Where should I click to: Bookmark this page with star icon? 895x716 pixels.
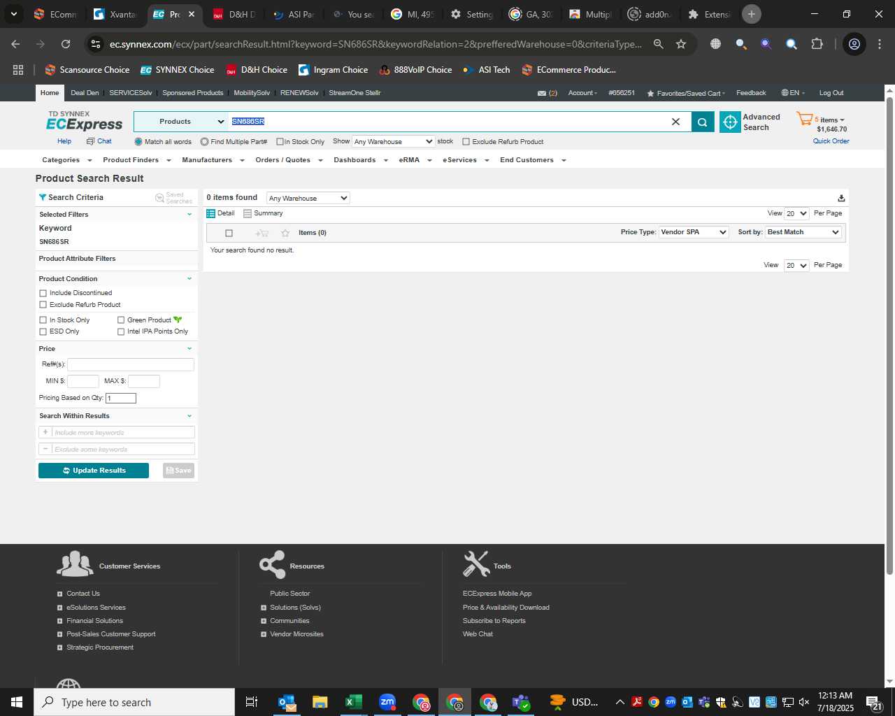[681, 44]
